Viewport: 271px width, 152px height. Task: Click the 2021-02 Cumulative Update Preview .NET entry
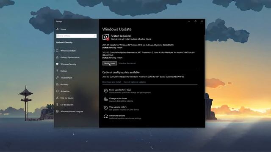(149, 54)
